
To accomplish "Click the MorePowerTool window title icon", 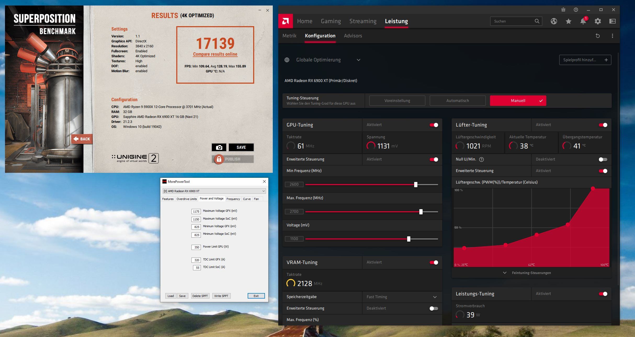I will [x=165, y=181].
